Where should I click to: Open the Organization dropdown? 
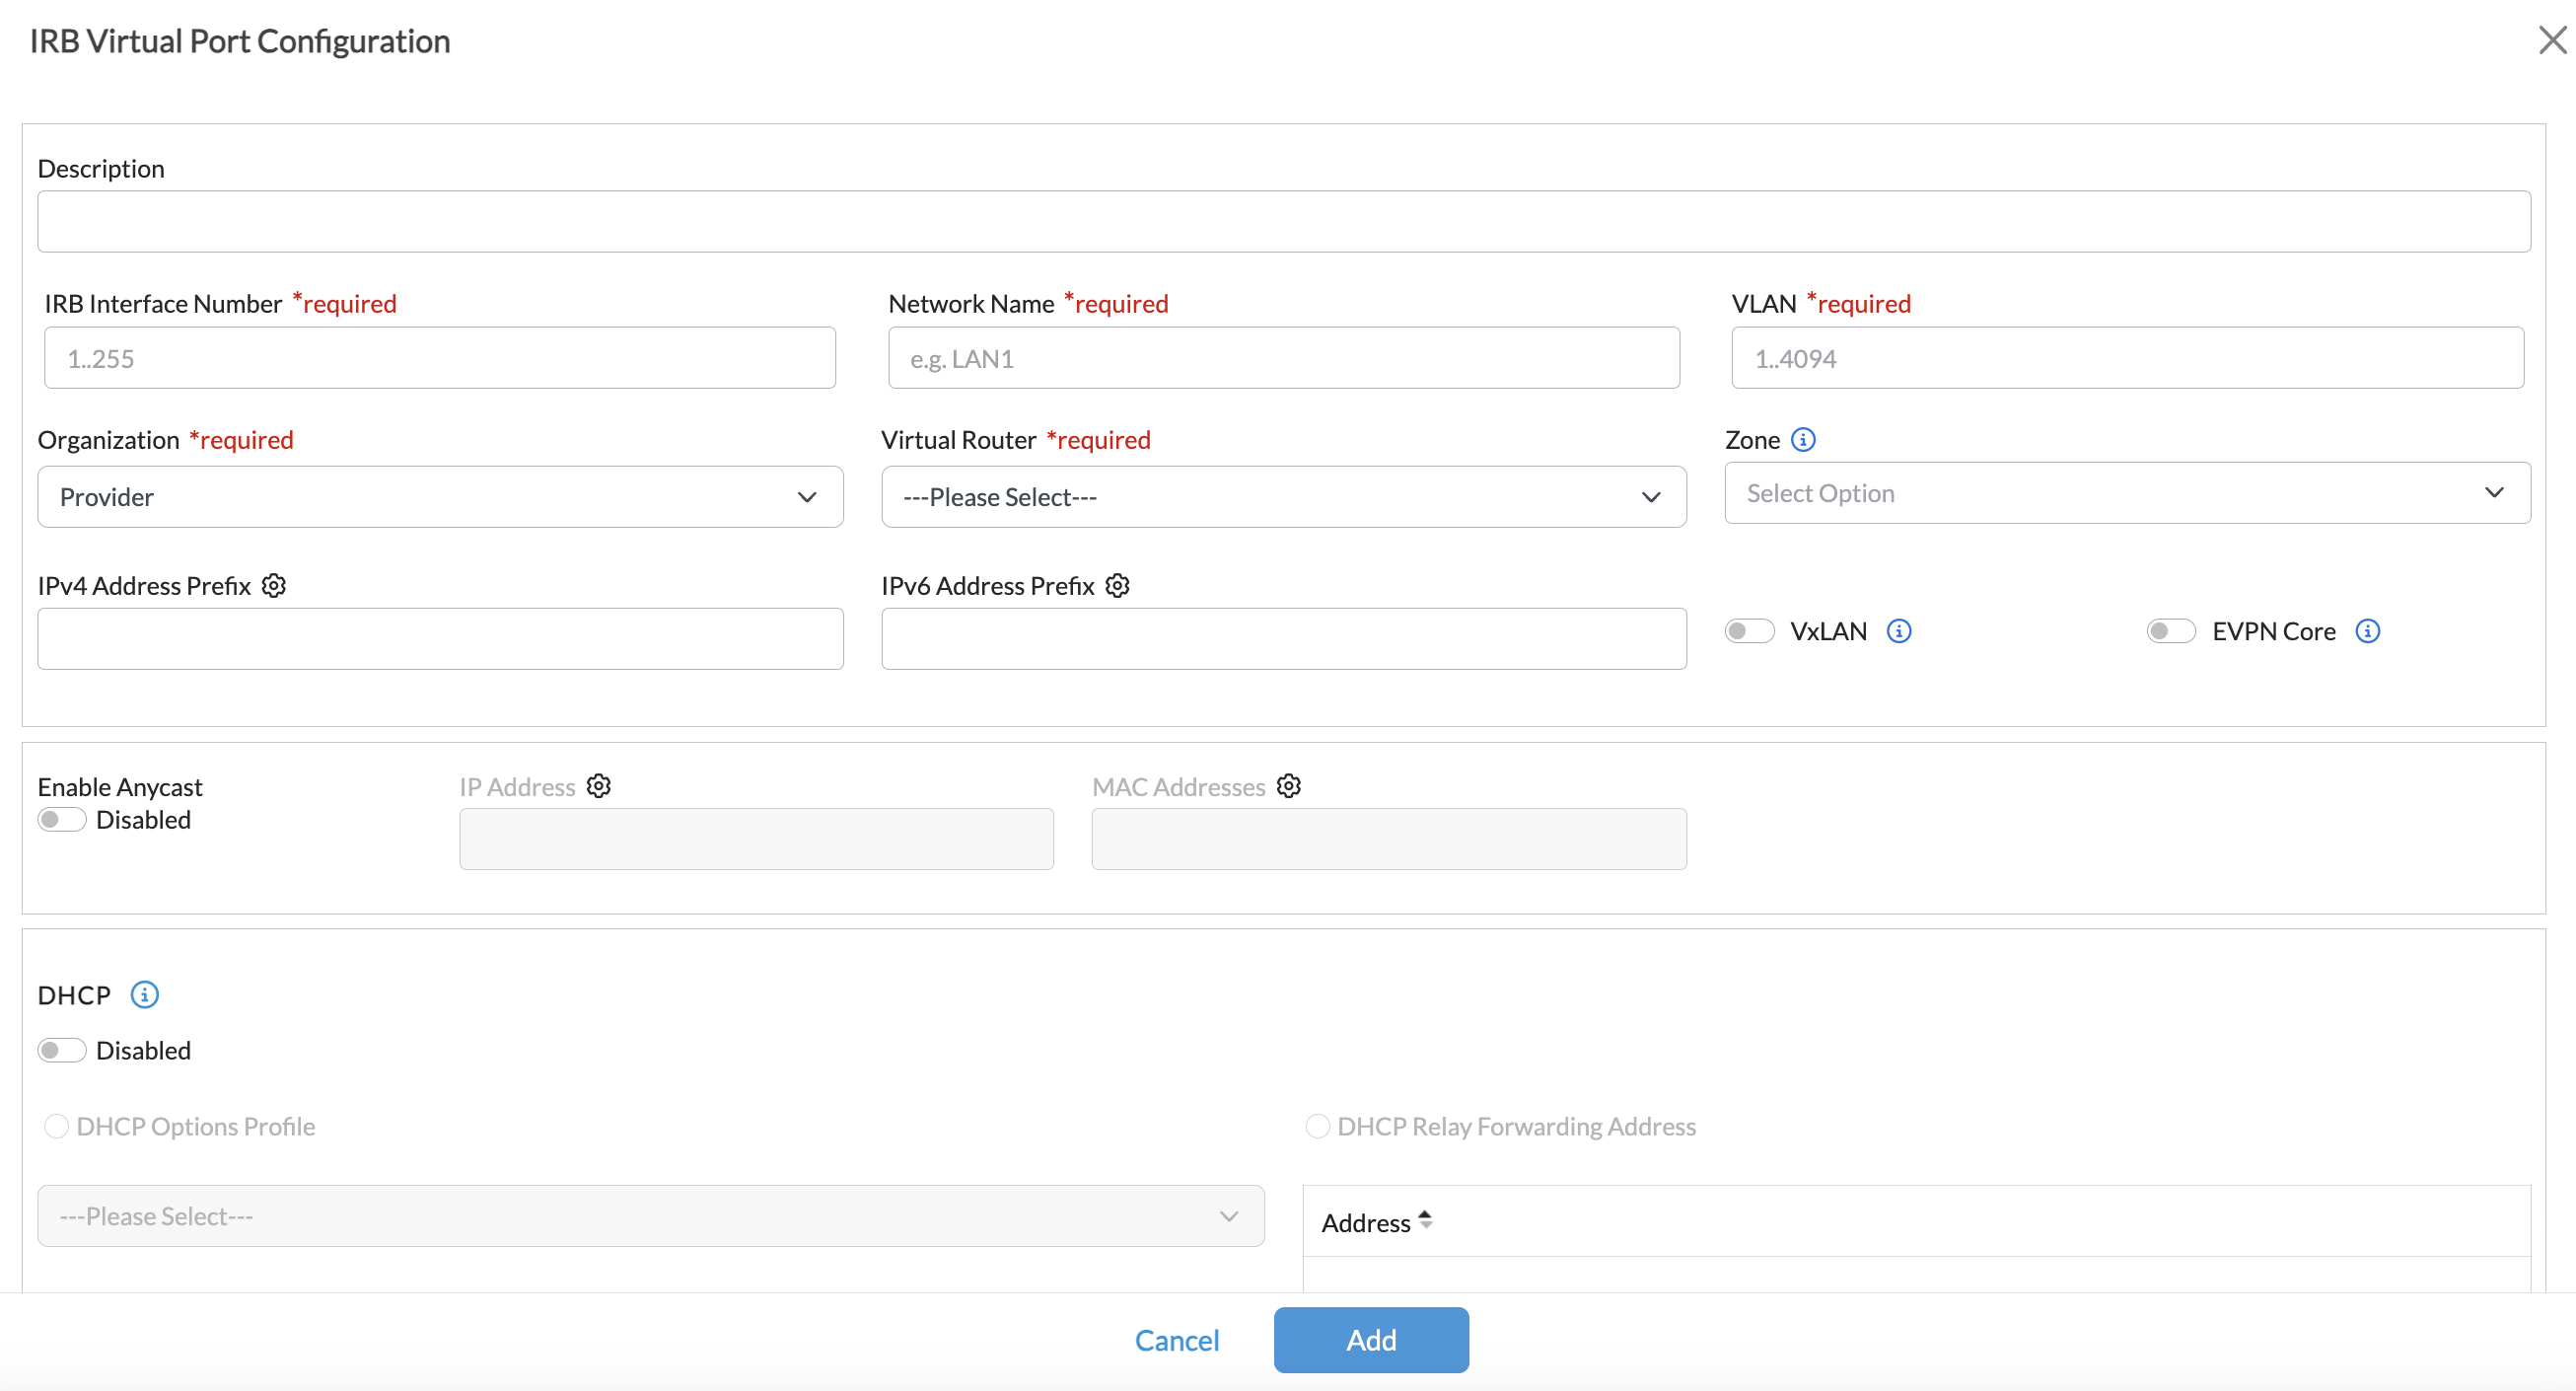(440, 497)
